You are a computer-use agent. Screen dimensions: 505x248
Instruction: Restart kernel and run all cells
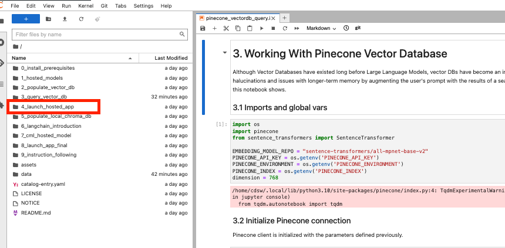click(x=297, y=28)
